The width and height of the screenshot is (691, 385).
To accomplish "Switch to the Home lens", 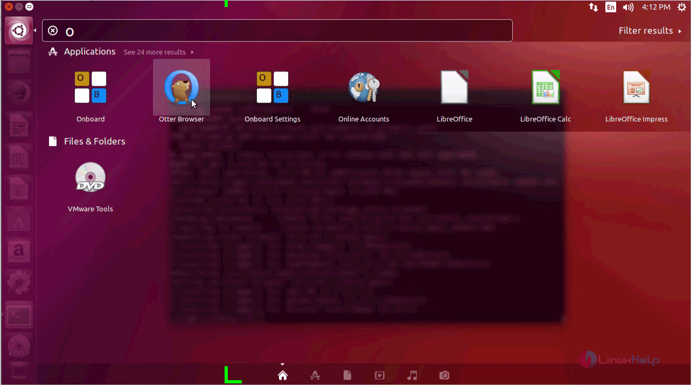I will 283,375.
